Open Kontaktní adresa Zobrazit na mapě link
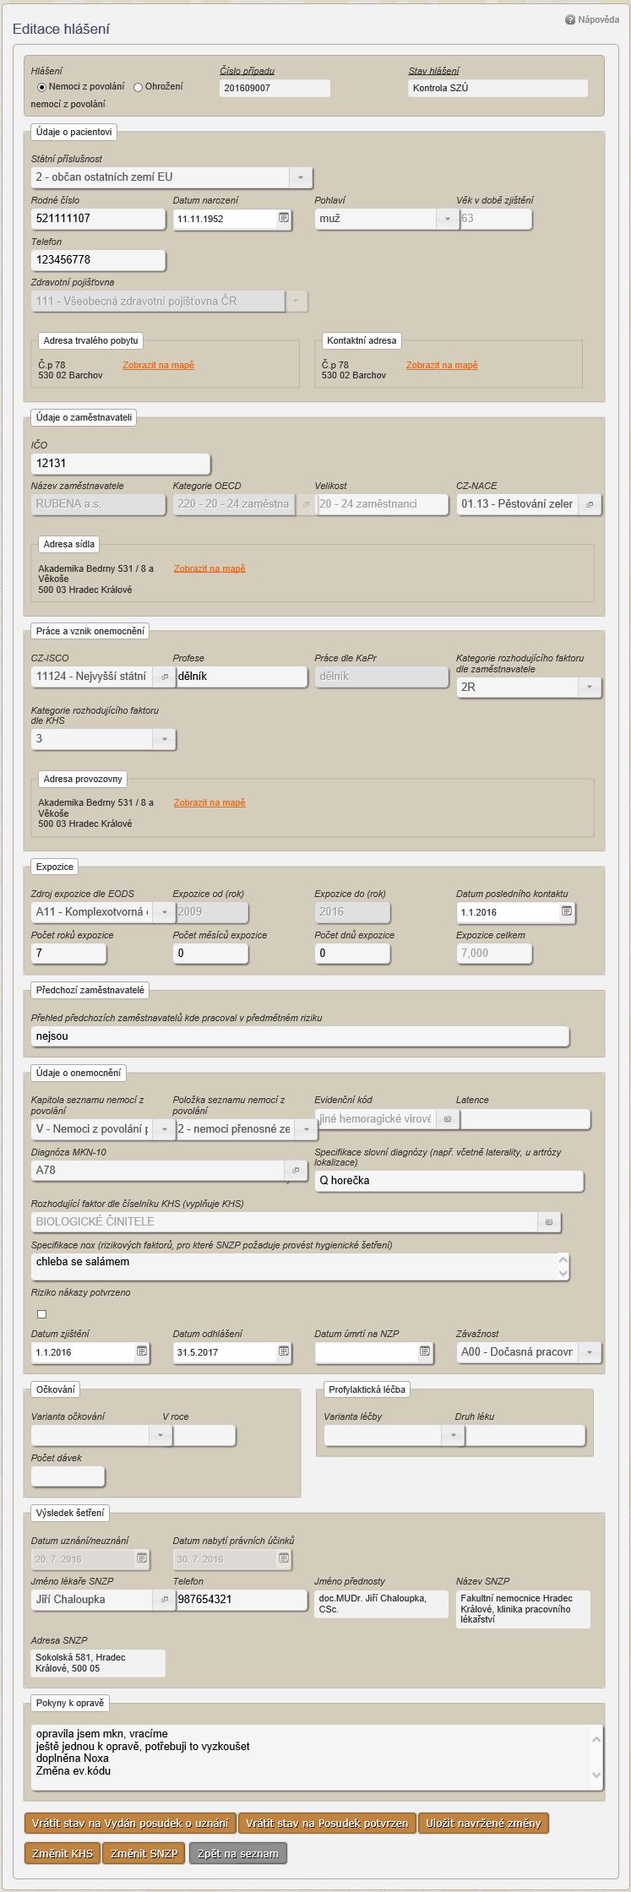631x1892 pixels. (442, 365)
